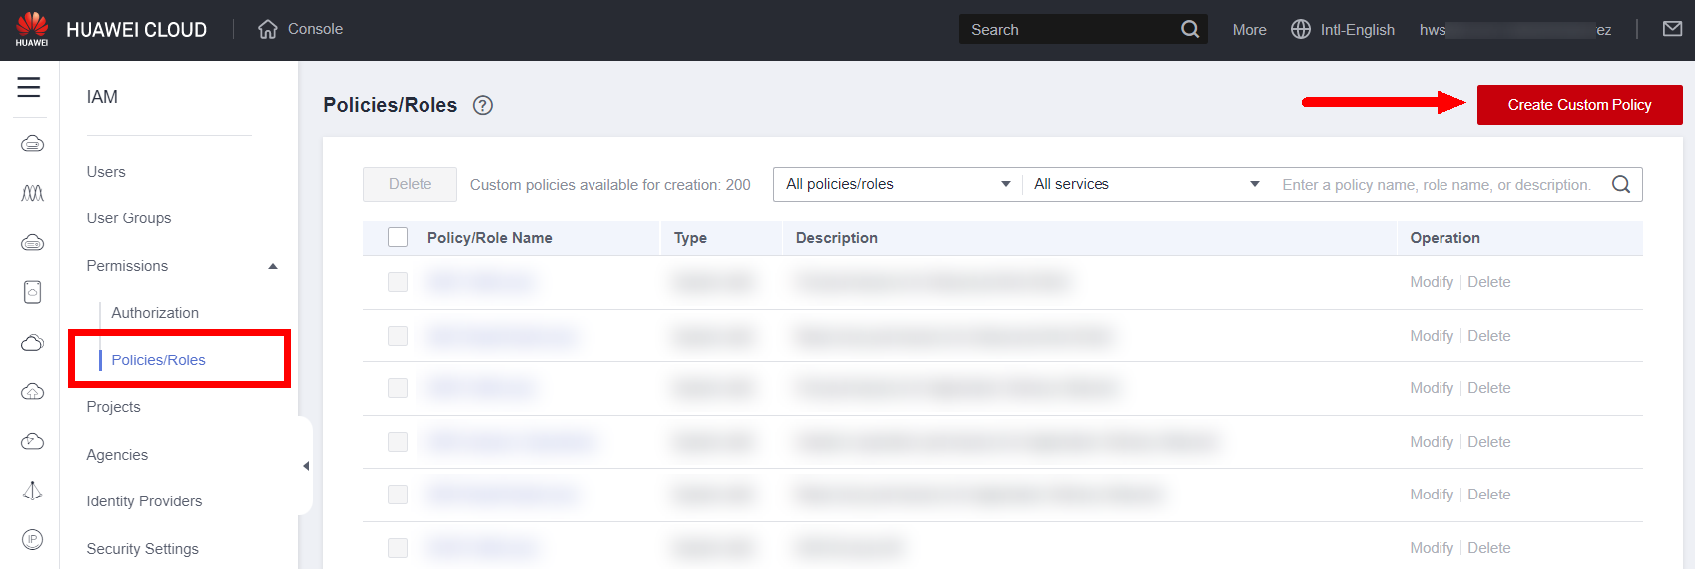Viewport: 1695px width, 569px height.
Task: Click the policy search magnifier icon
Action: coord(1620,184)
